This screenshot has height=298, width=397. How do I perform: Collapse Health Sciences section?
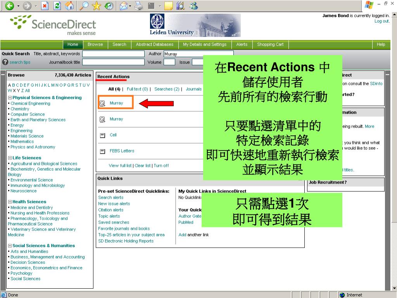tap(10, 202)
